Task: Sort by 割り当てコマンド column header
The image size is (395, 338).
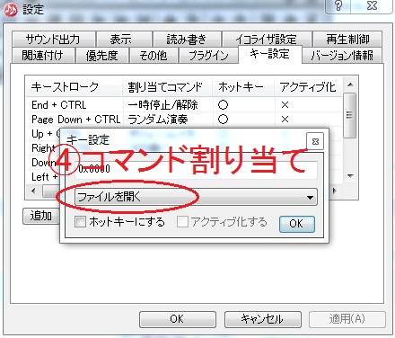Action: click(x=168, y=87)
